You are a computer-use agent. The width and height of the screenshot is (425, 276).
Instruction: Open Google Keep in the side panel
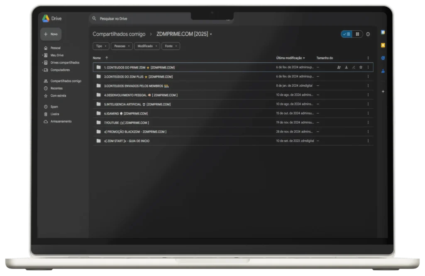coord(383,45)
